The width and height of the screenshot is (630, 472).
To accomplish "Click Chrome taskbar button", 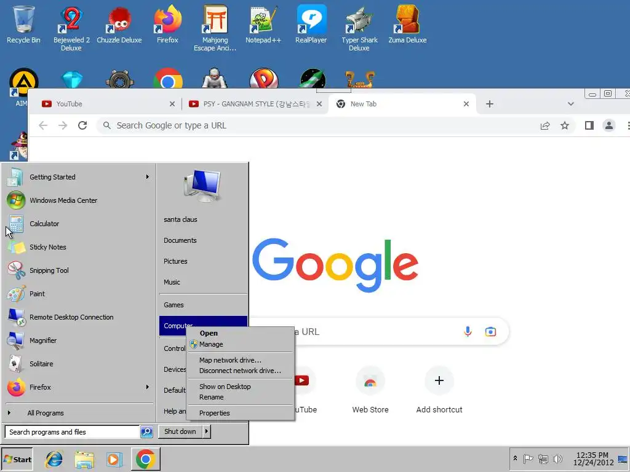I will tap(145, 459).
